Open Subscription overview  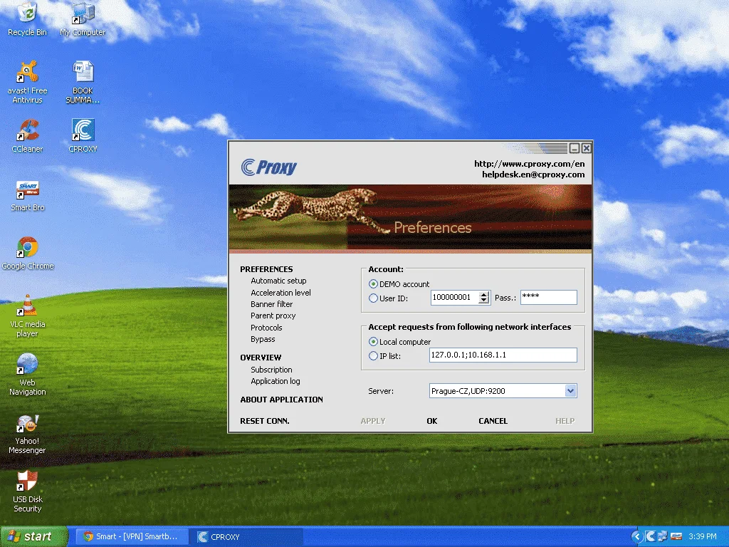pos(271,370)
